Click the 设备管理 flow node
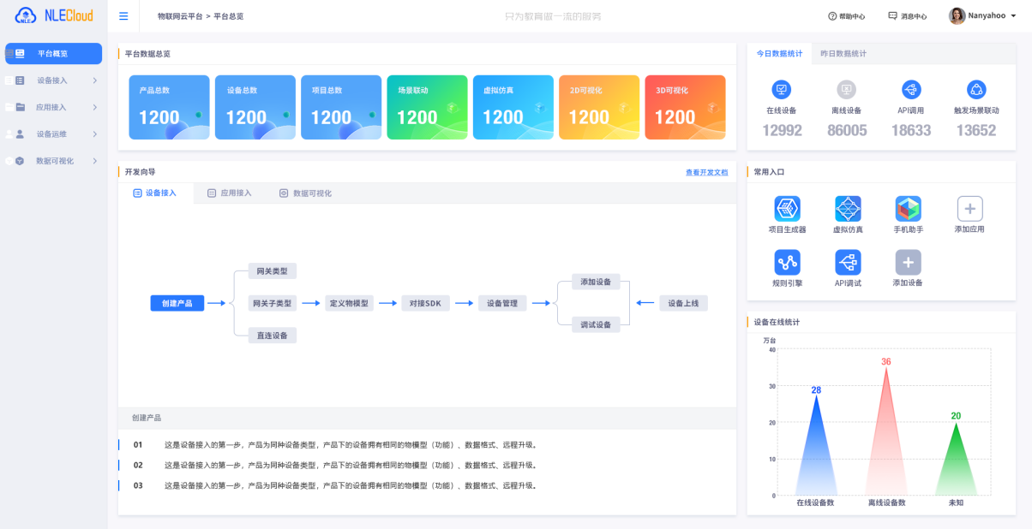1032x529 pixels. point(502,303)
